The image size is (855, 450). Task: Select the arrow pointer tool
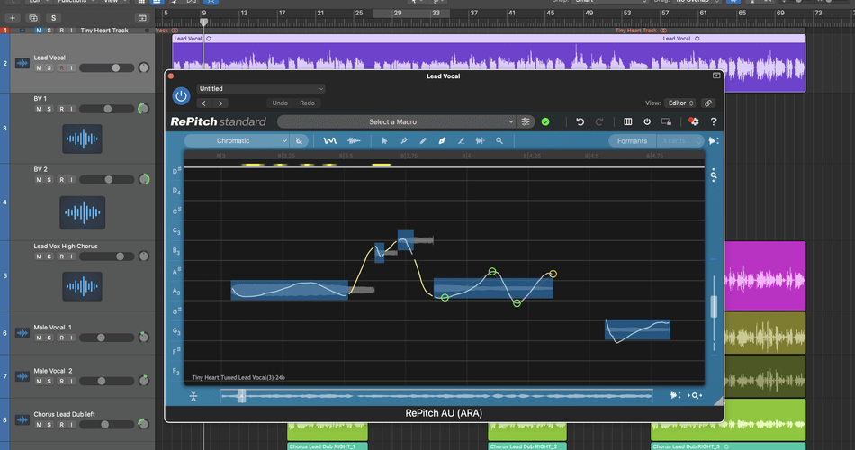click(384, 140)
